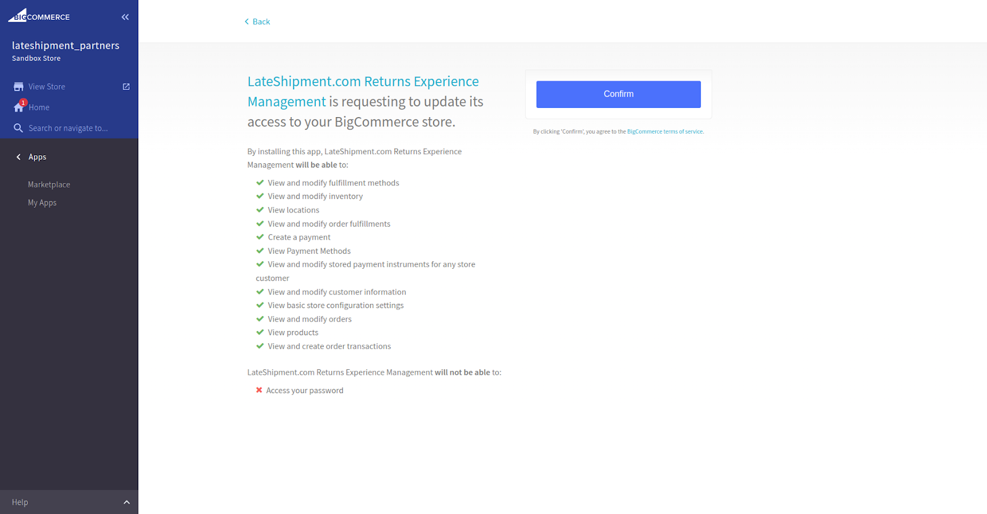
Task: Click 'View and modify customer information' text
Action: pos(337,292)
